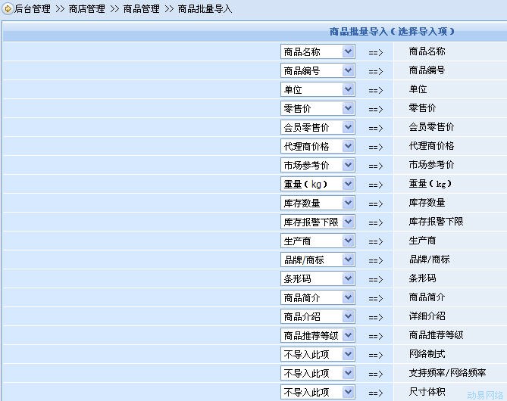Expand the 会员零售价 dropdown

[x=317, y=127]
